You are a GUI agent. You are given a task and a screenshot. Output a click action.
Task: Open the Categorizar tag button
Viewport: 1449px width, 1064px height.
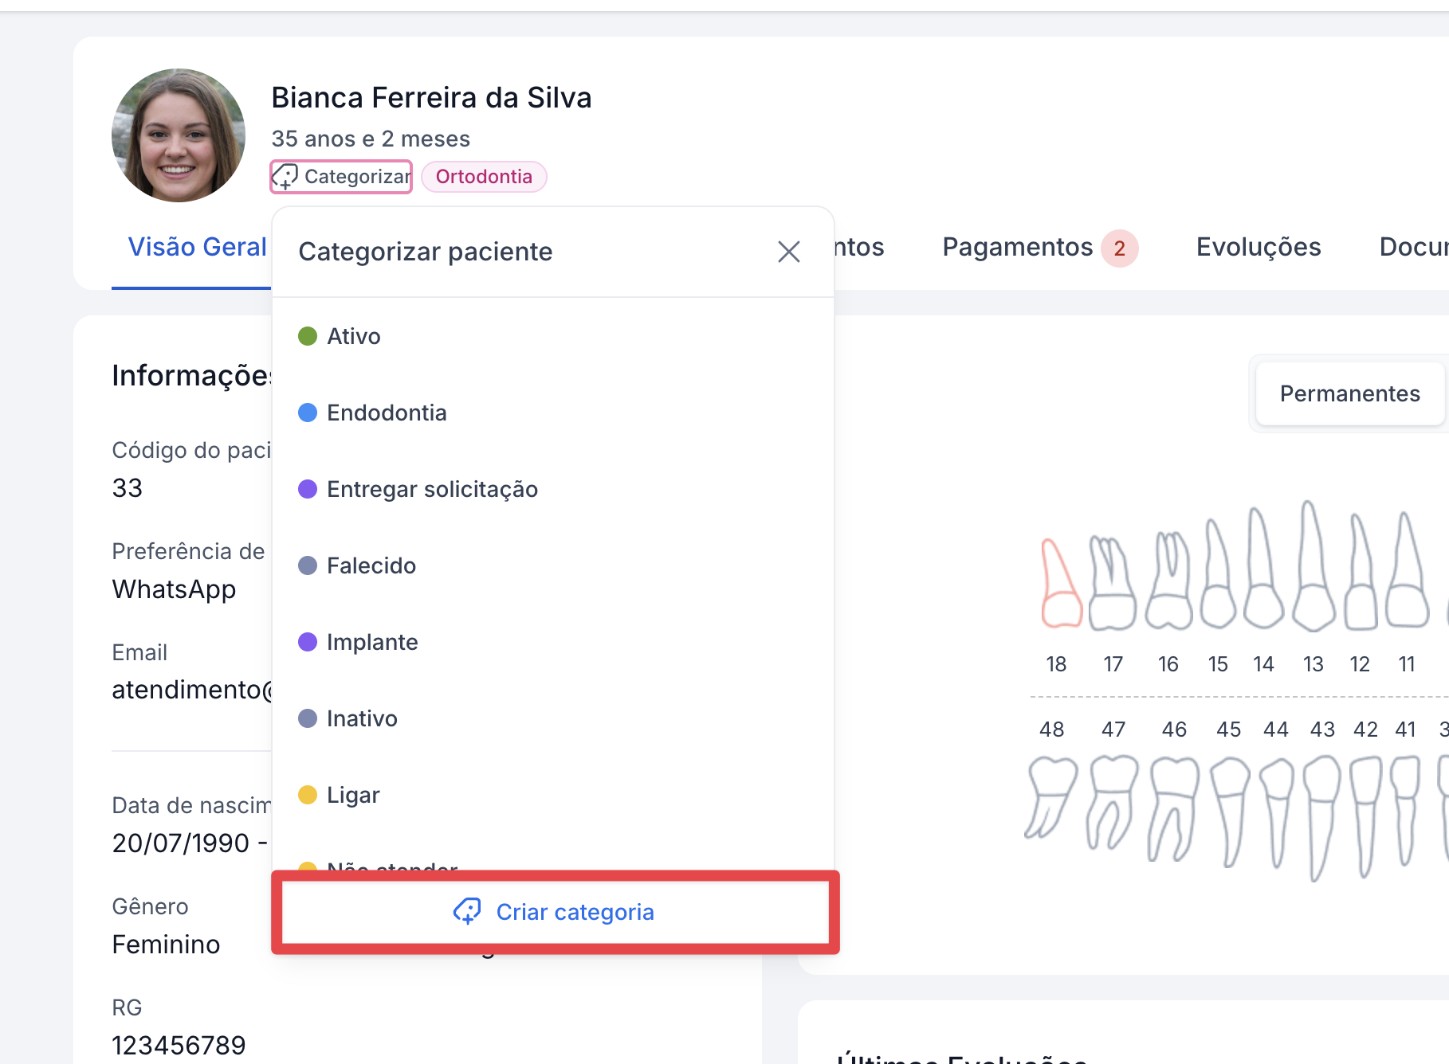pyautogui.click(x=342, y=177)
